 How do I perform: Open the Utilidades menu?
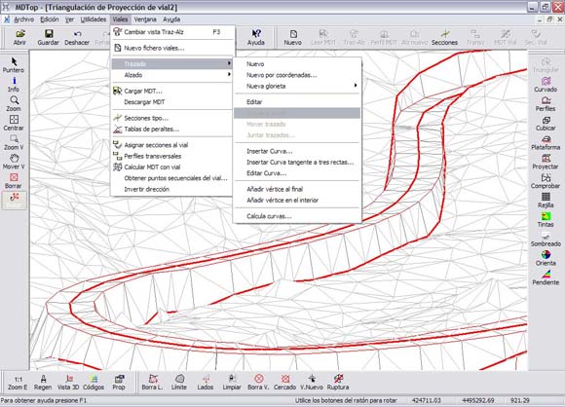[94, 19]
